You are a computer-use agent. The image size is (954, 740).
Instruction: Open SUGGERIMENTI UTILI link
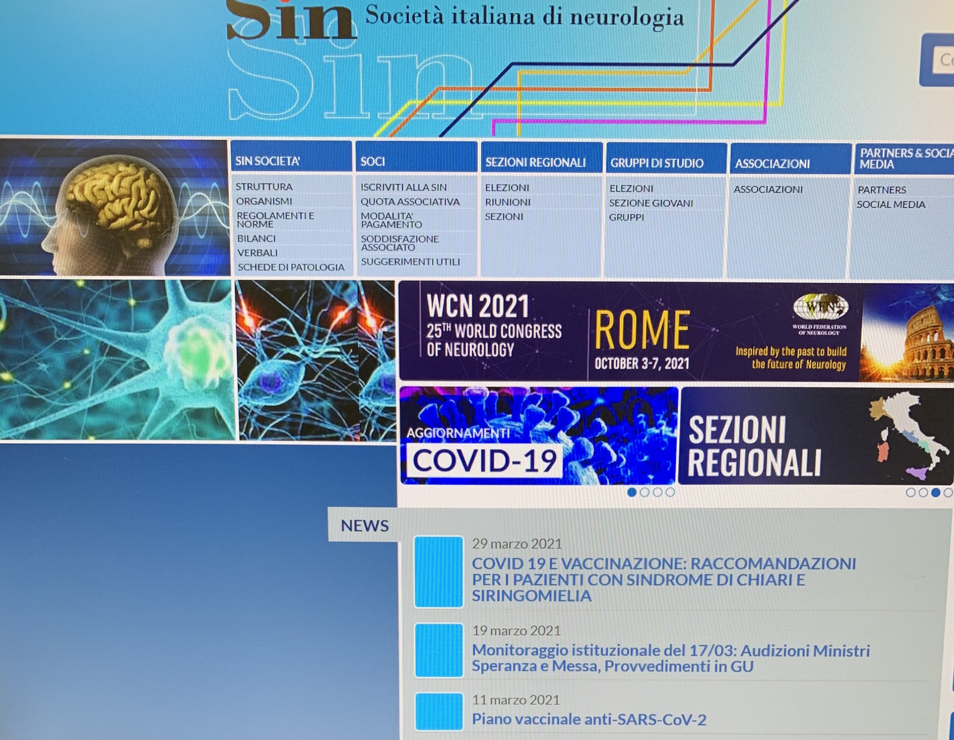411,262
